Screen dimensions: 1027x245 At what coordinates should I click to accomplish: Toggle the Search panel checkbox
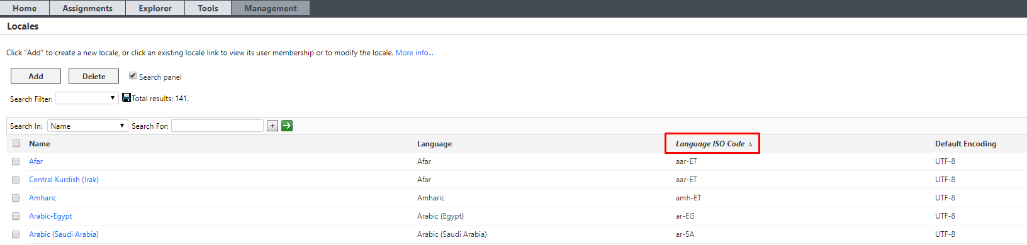[133, 75]
